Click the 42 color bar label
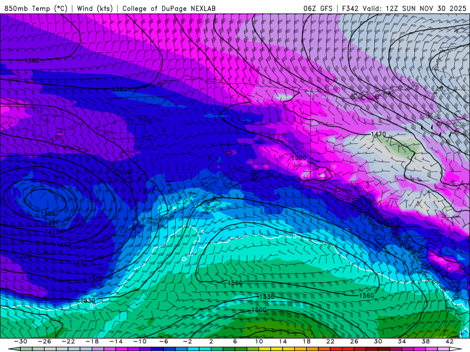 click(x=449, y=341)
